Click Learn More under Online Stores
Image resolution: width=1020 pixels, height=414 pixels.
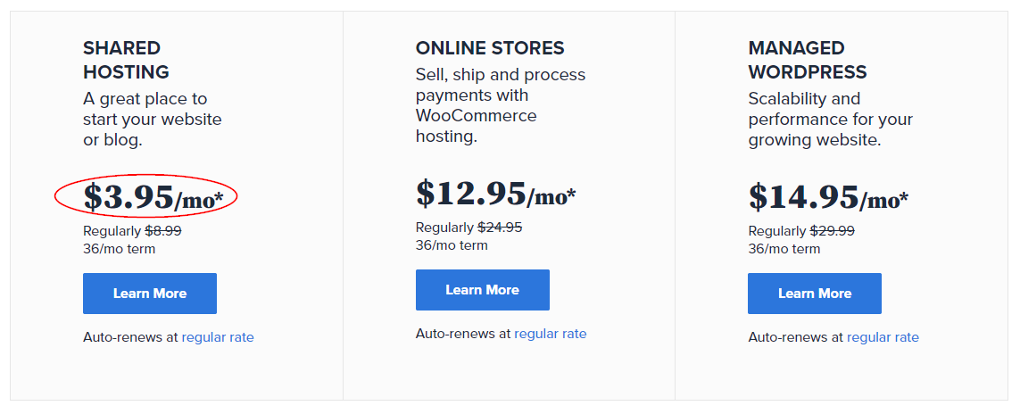[482, 290]
